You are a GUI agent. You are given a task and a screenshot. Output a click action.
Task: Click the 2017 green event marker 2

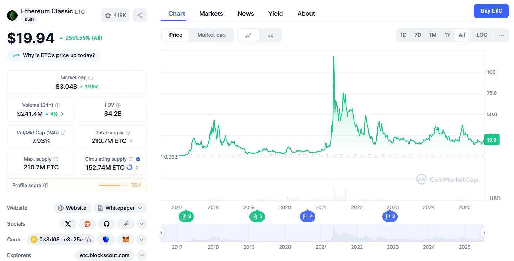(x=186, y=216)
